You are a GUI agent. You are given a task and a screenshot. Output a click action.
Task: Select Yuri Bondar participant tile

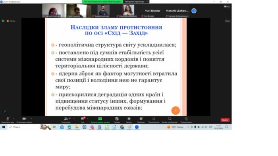pyautogui.click(x=153, y=11)
